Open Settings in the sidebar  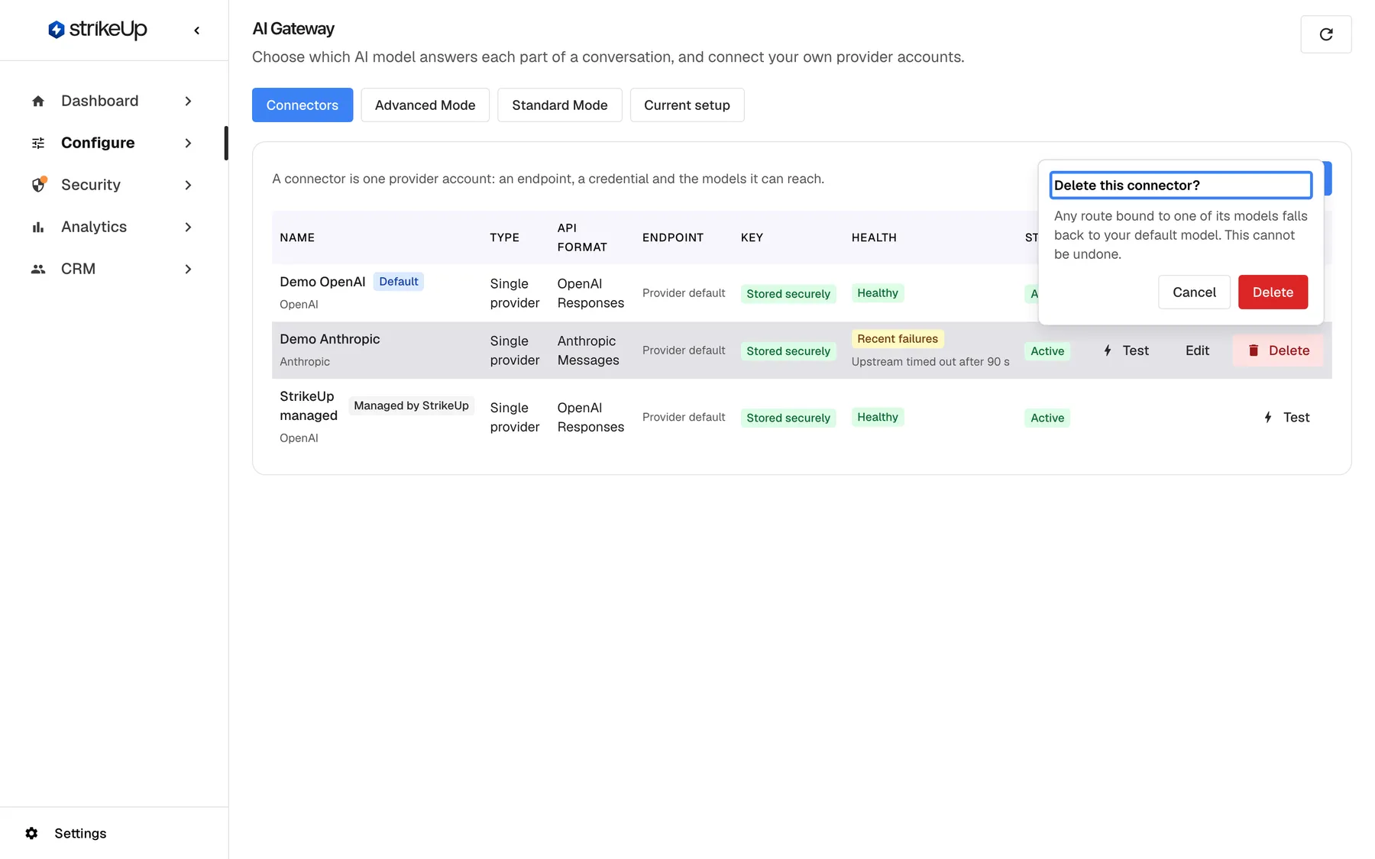click(x=80, y=833)
